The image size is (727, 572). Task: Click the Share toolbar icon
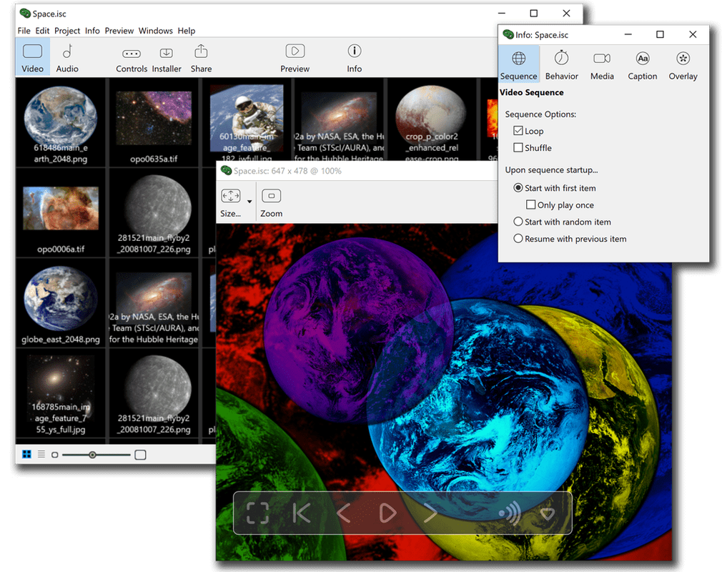point(201,58)
